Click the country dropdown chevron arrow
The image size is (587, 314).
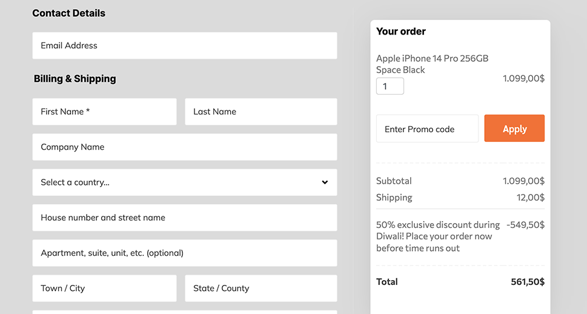click(x=325, y=182)
